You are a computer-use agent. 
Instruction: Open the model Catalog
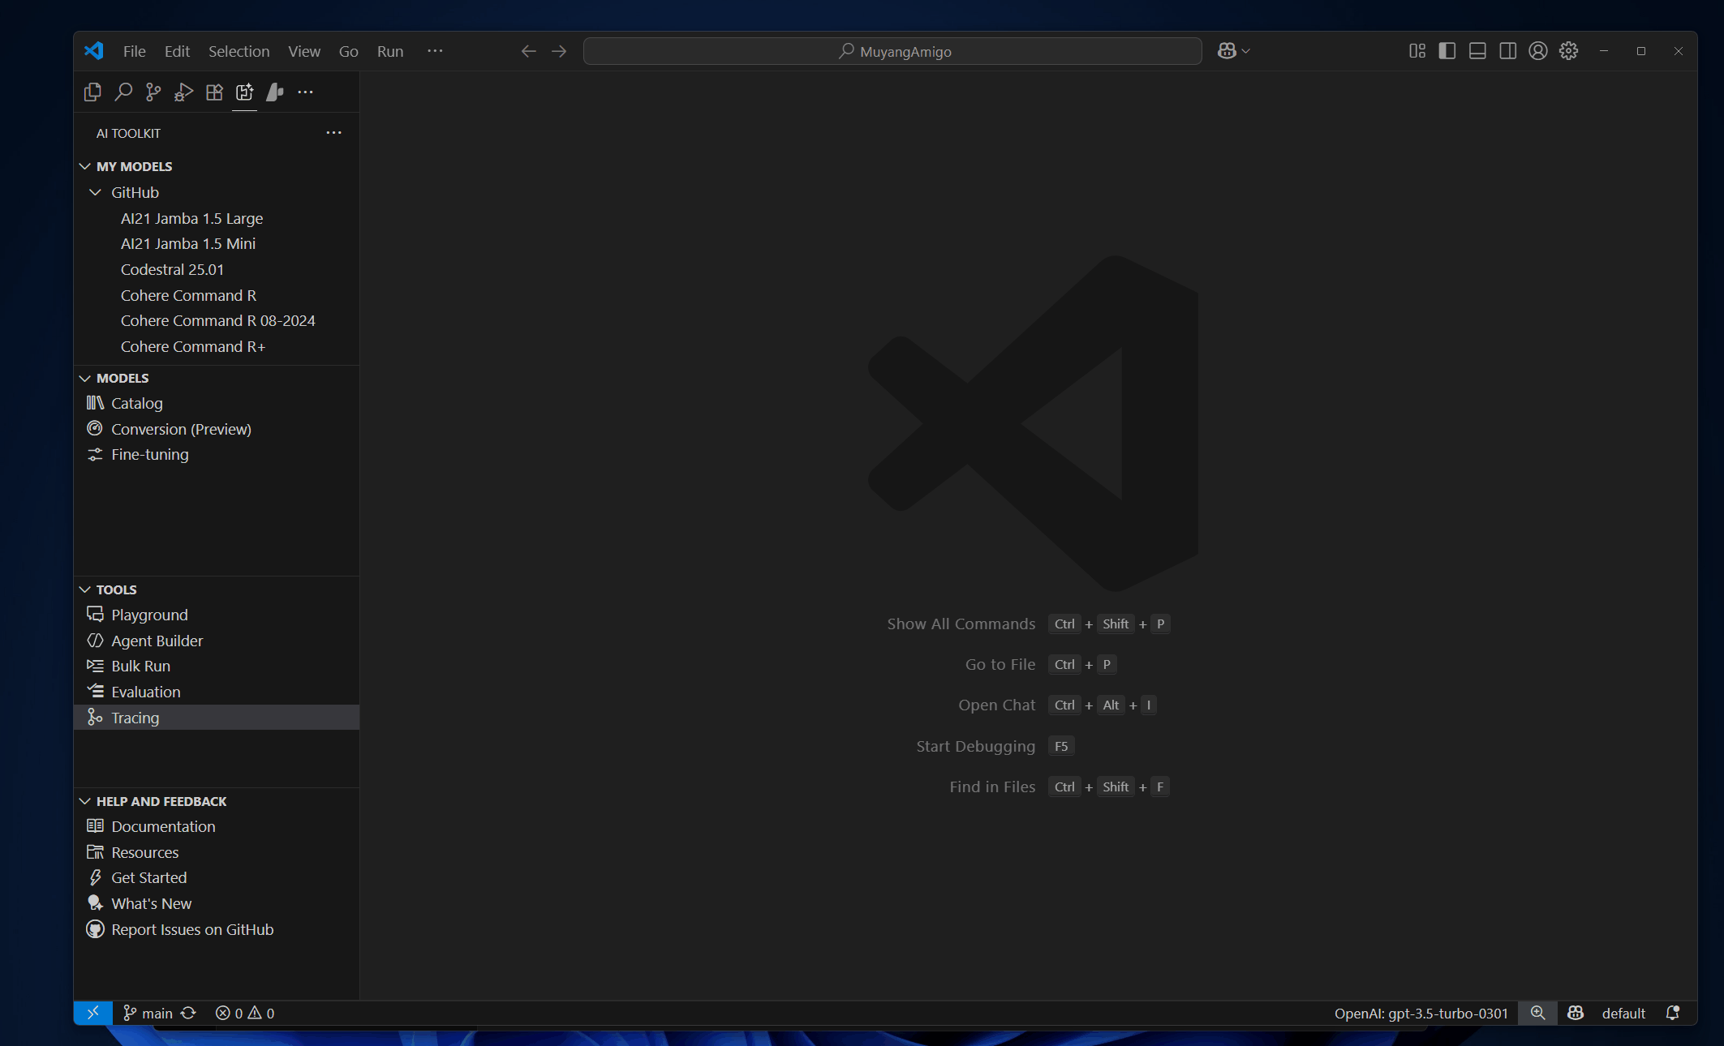point(217,403)
